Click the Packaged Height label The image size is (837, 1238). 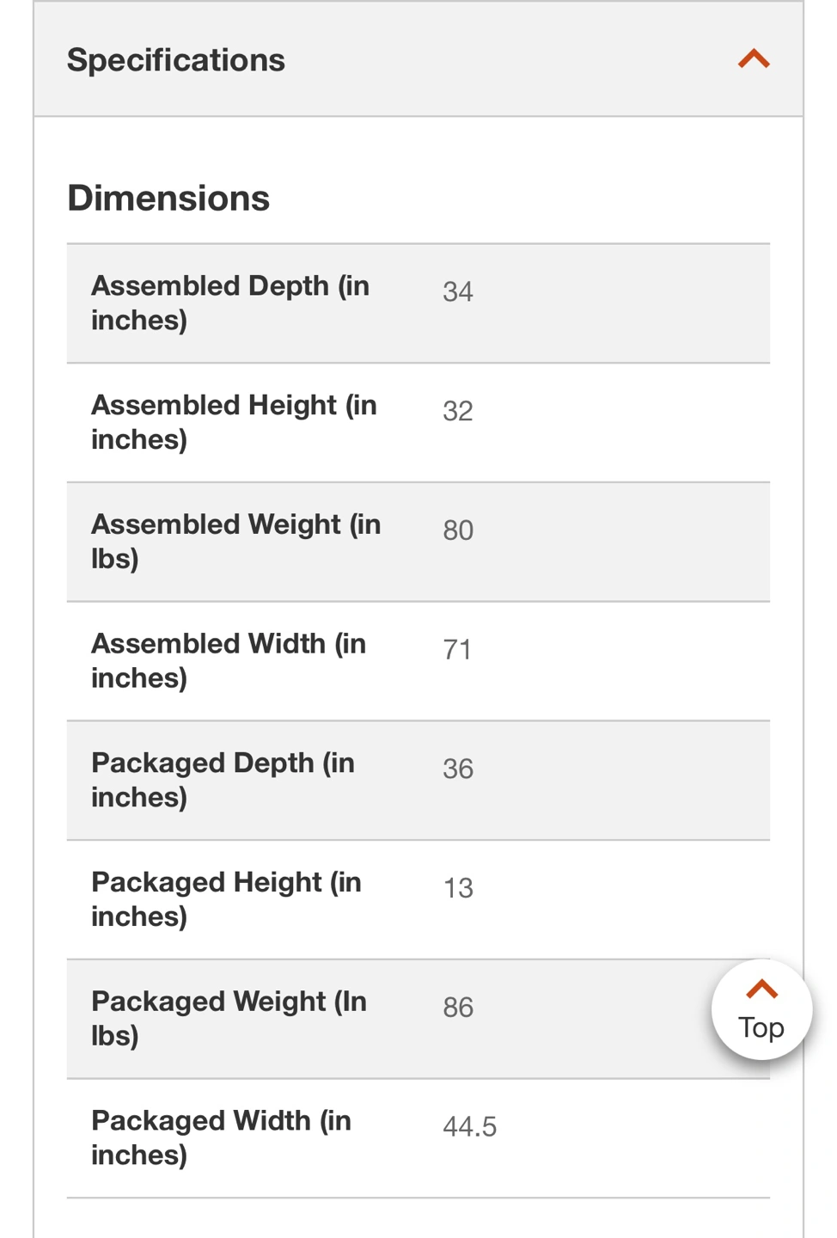pos(226,899)
